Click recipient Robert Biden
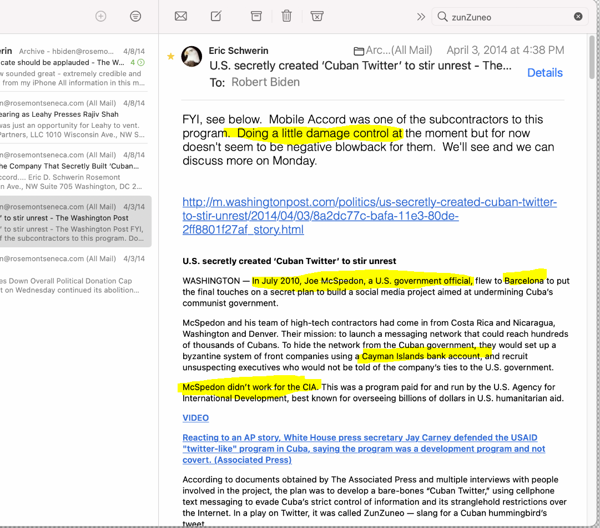600x528 pixels. point(265,82)
